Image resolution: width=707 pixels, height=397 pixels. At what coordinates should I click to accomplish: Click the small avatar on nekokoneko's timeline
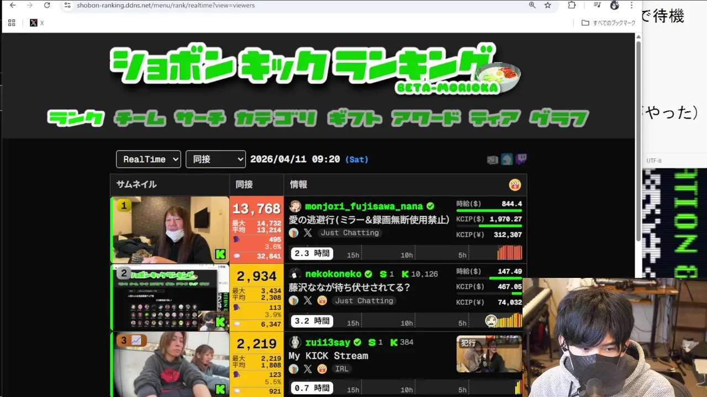[x=490, y=321]
